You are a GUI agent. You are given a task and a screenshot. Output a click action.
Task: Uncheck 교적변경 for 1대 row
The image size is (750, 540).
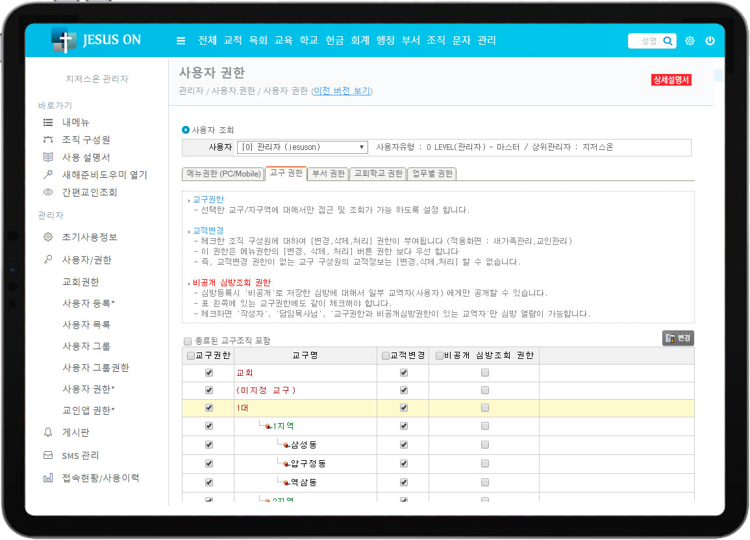coord(404,408)
